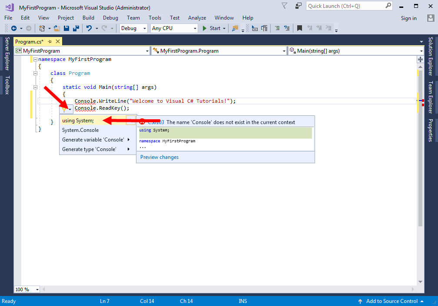Click the New Project toolbar icon

click(x=42, y=28)
